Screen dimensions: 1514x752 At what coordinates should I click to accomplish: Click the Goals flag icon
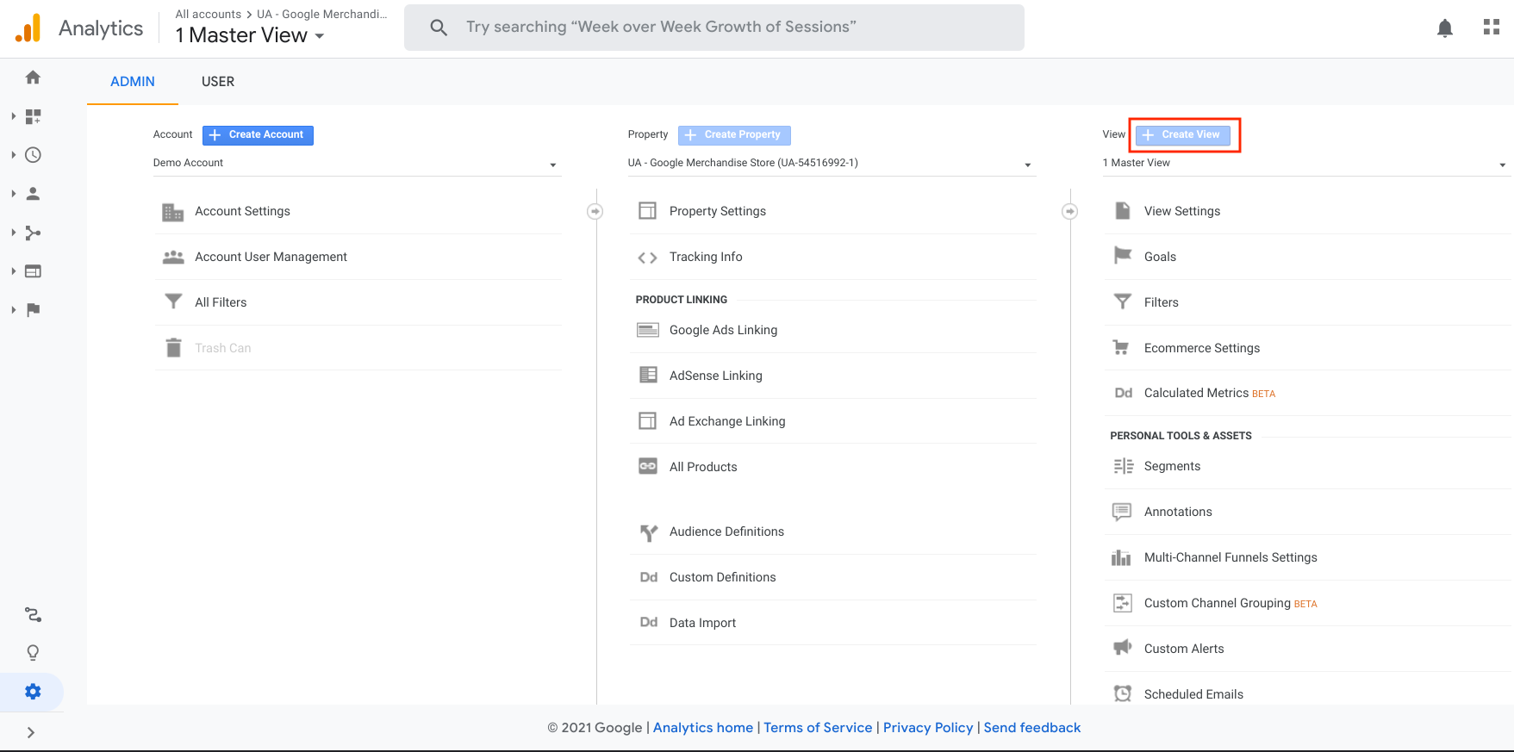tap(1123, 256)
